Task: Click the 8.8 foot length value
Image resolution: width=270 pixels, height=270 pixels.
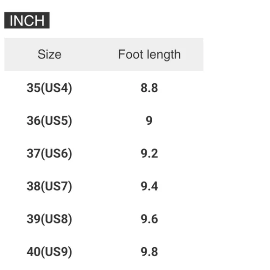Action: 149,88
